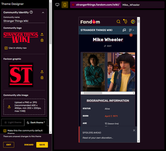Edit the Community name field
This screenshot has width=166, height=151.
pos(24,21)
